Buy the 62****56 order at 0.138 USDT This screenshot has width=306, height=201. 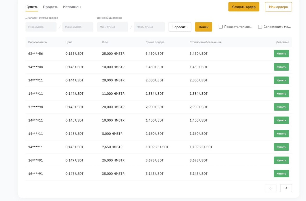tap(281, 54)
